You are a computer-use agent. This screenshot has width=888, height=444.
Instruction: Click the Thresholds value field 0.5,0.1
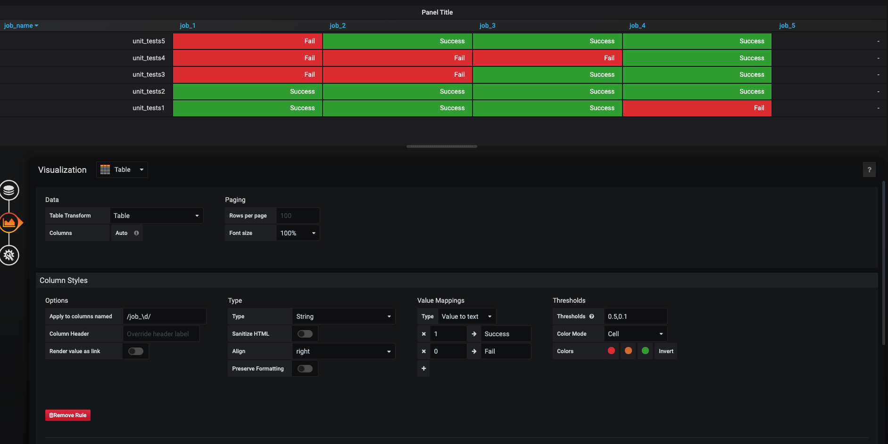(635, 316)
